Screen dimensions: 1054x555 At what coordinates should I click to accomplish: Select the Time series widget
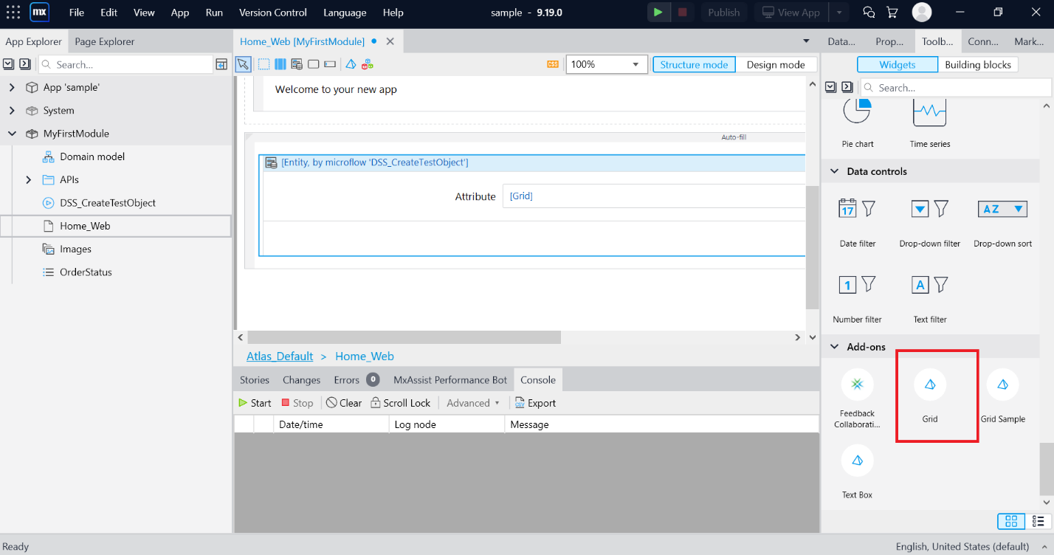(x=930, y=122)
